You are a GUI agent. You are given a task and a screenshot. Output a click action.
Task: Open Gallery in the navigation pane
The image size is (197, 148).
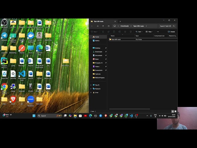click(x=97, y=40)
